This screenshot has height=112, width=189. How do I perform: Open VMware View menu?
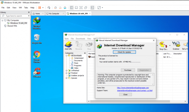tap(14, 8)
